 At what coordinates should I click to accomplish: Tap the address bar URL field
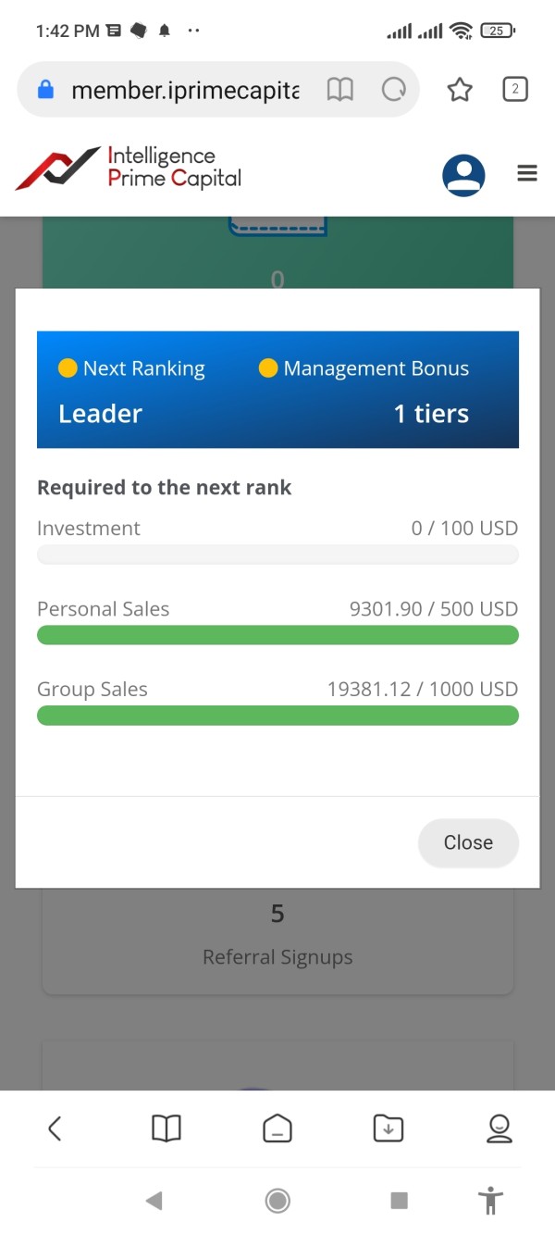[x=185, y=90]
